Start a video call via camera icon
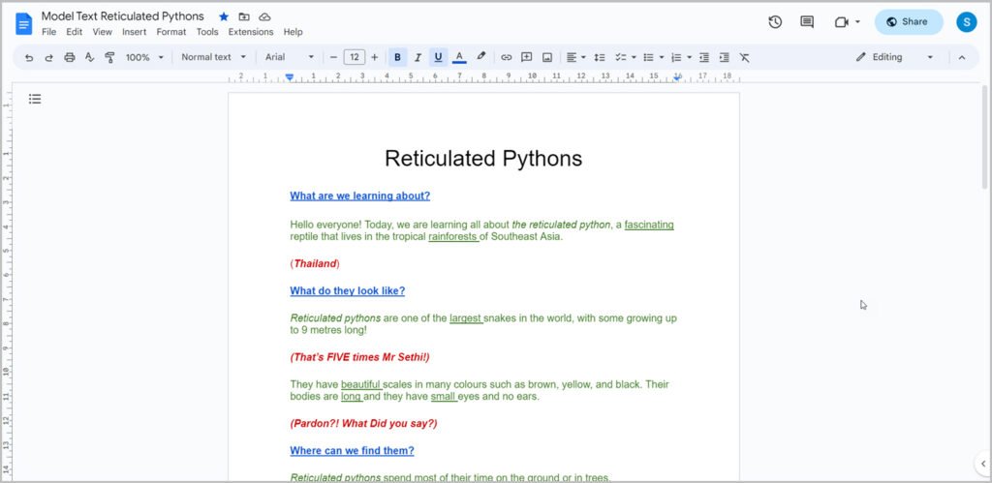Image resolution: width=992 pixels, height=483 pixels. pos(841,22)
